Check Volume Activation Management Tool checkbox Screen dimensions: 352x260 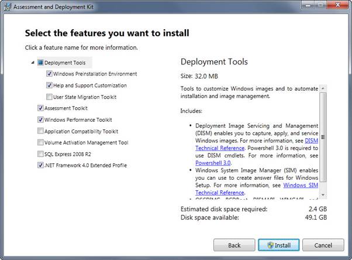pos(40,142)
